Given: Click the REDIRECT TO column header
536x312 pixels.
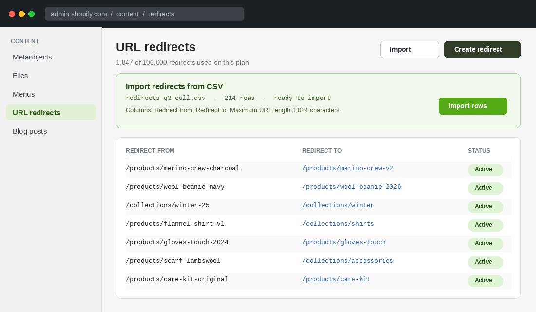Looking at the screenshot, I should (322, 151).
